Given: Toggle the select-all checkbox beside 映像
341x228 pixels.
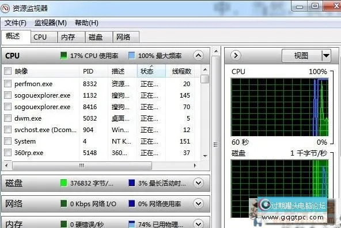Looking at the screenshot, I should coord(7,71).
